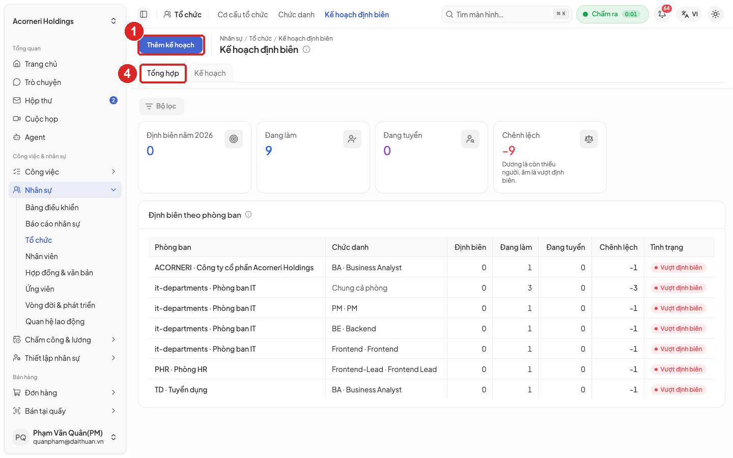Toggle light theme sun icon

[715, 14]
